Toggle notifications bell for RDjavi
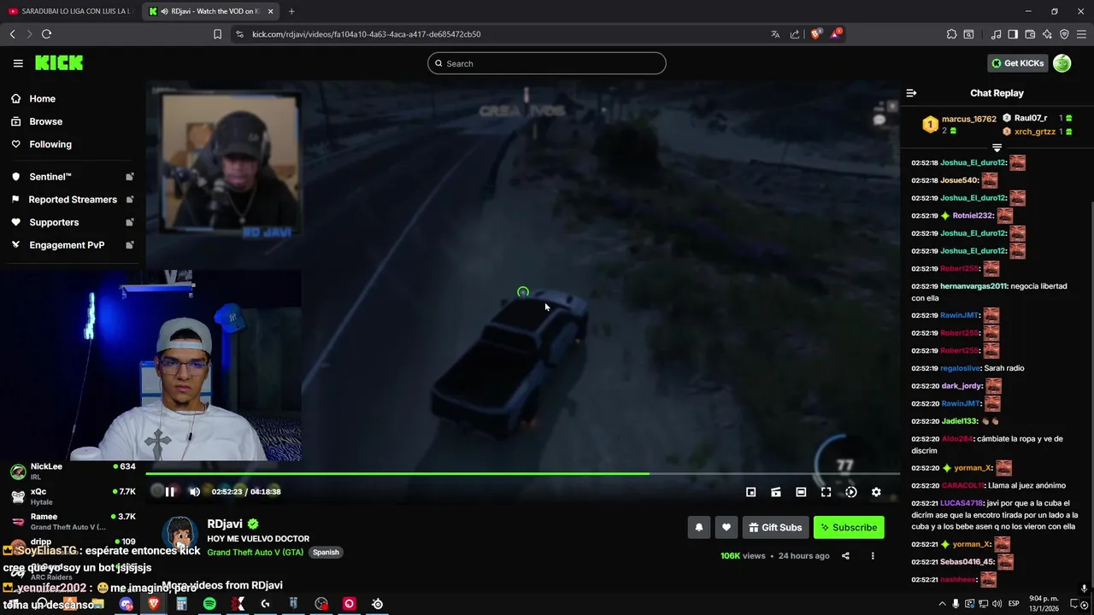 pos(699,528)
